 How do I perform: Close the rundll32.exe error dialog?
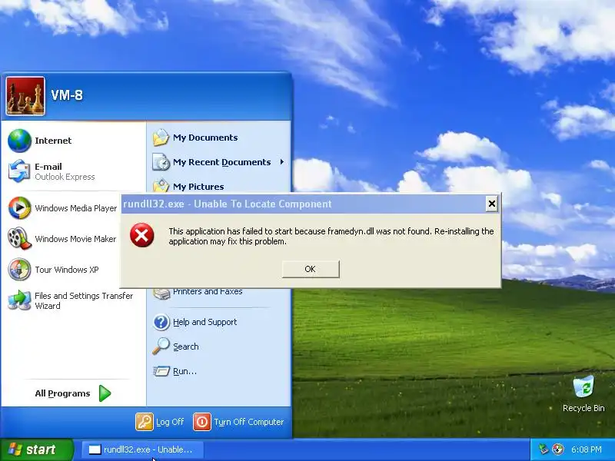[x=491, y=204]
